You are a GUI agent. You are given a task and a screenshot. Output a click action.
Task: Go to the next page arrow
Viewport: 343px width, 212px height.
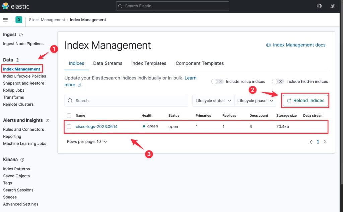pyautogui.click(x=325, y=142)
